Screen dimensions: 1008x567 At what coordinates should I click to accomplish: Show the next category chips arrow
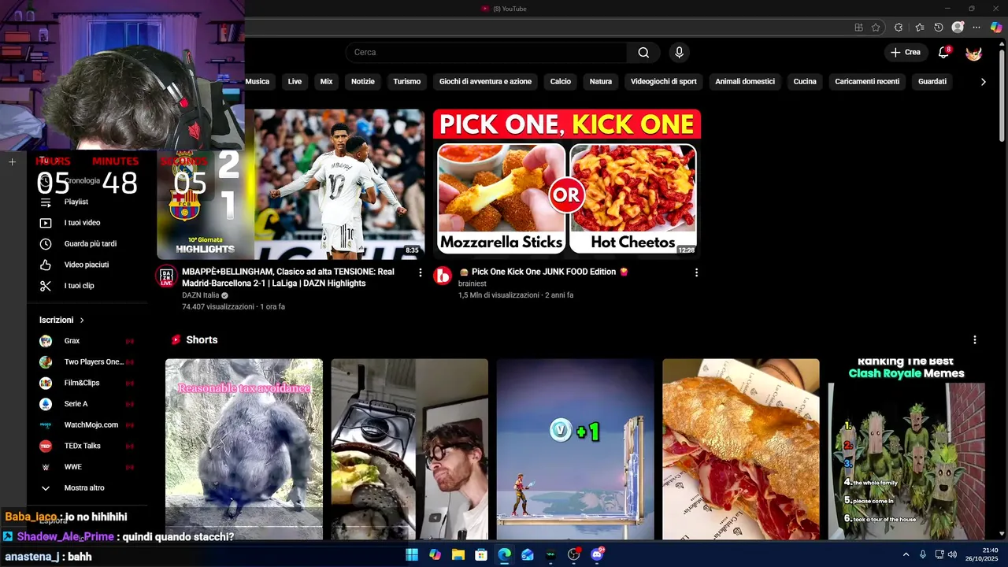click(983, 82)
